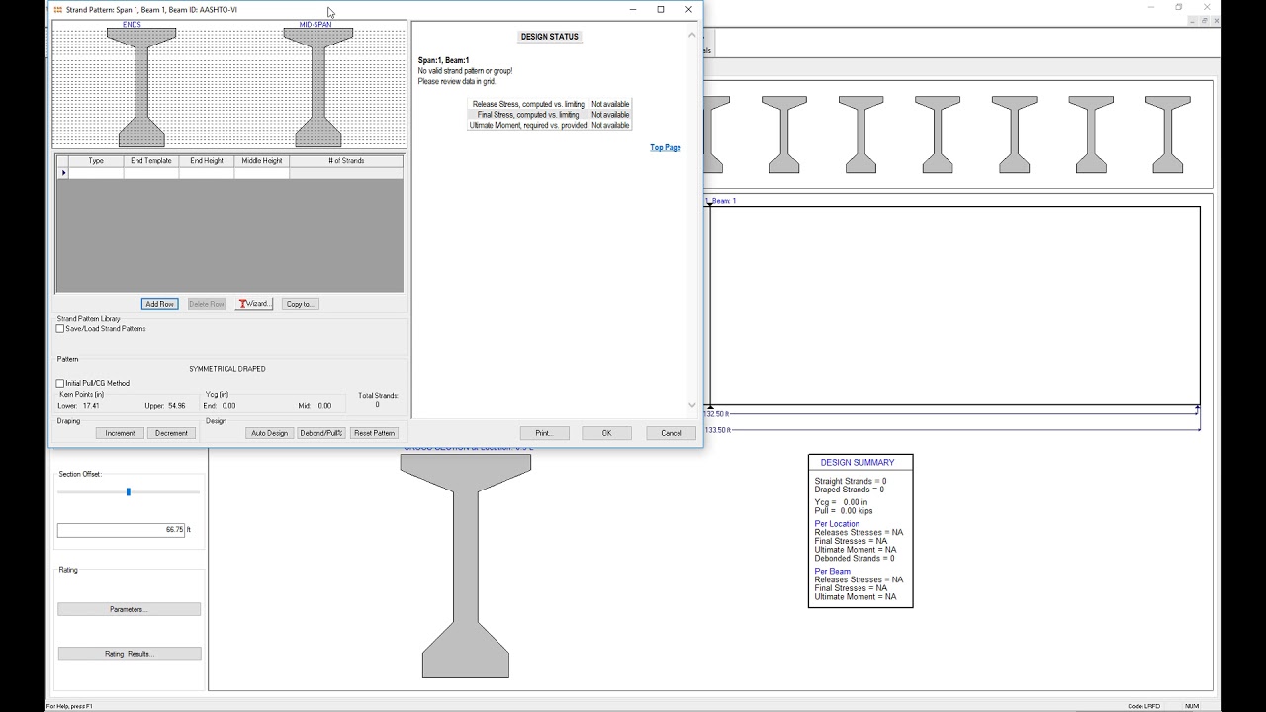The image size is (1266, 712).
Task: Click the Middle Height column header
Action: click(262, 161)
